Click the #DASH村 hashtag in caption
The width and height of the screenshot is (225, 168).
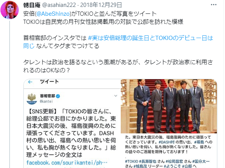point(166,142)
